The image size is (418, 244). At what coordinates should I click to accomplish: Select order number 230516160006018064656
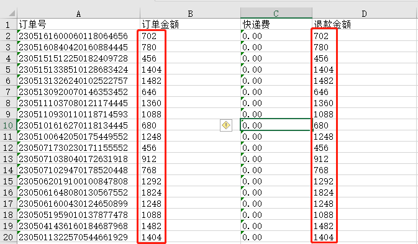(78, 35)
